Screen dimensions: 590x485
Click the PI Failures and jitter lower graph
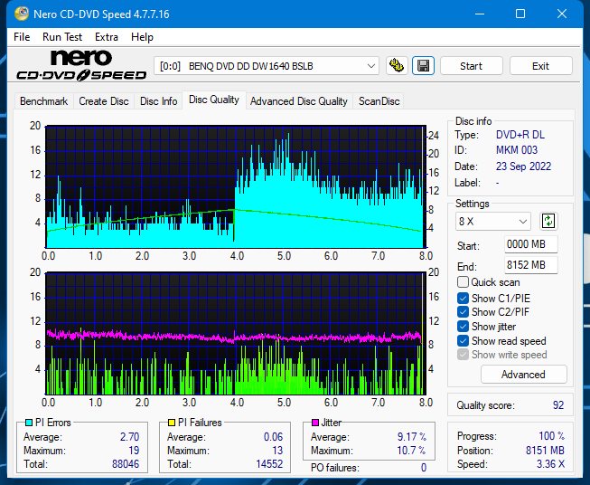pyautogui.click(x=236, y=333)
